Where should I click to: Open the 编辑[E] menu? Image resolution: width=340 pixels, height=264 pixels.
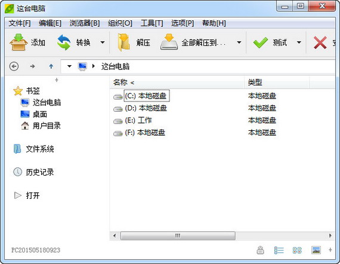tap(50, 23)
